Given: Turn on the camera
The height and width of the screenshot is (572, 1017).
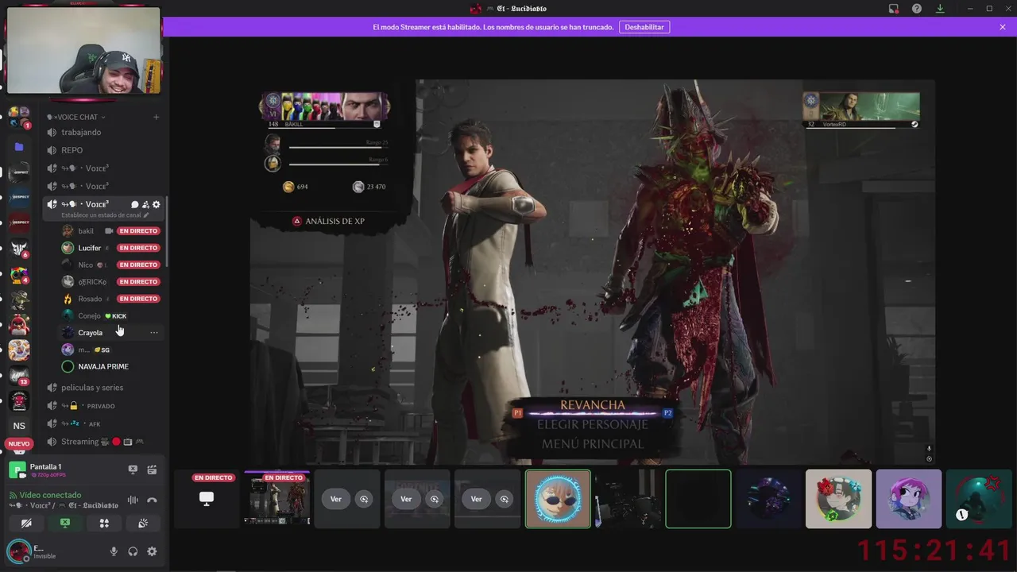Looking at the screenshot, I should click(x=26, y=523).
